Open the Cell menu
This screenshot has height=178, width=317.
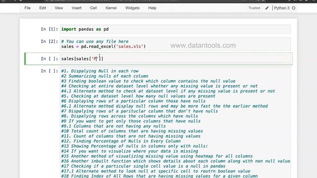pyautogui.click(x=94, y=8)
